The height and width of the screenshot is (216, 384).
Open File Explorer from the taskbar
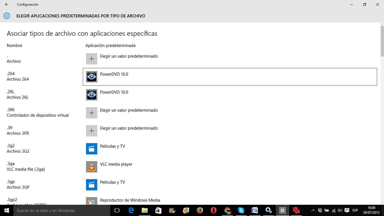(145, 210)
